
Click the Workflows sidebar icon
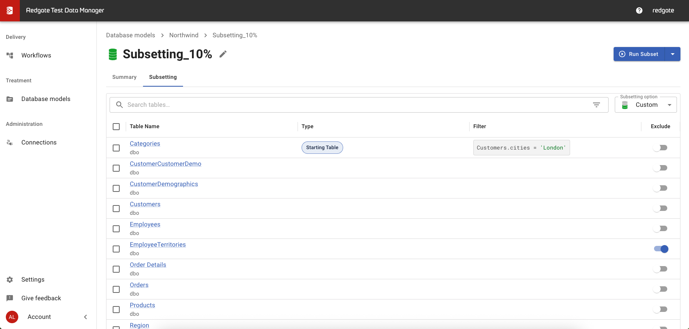(x=10, y=56)
